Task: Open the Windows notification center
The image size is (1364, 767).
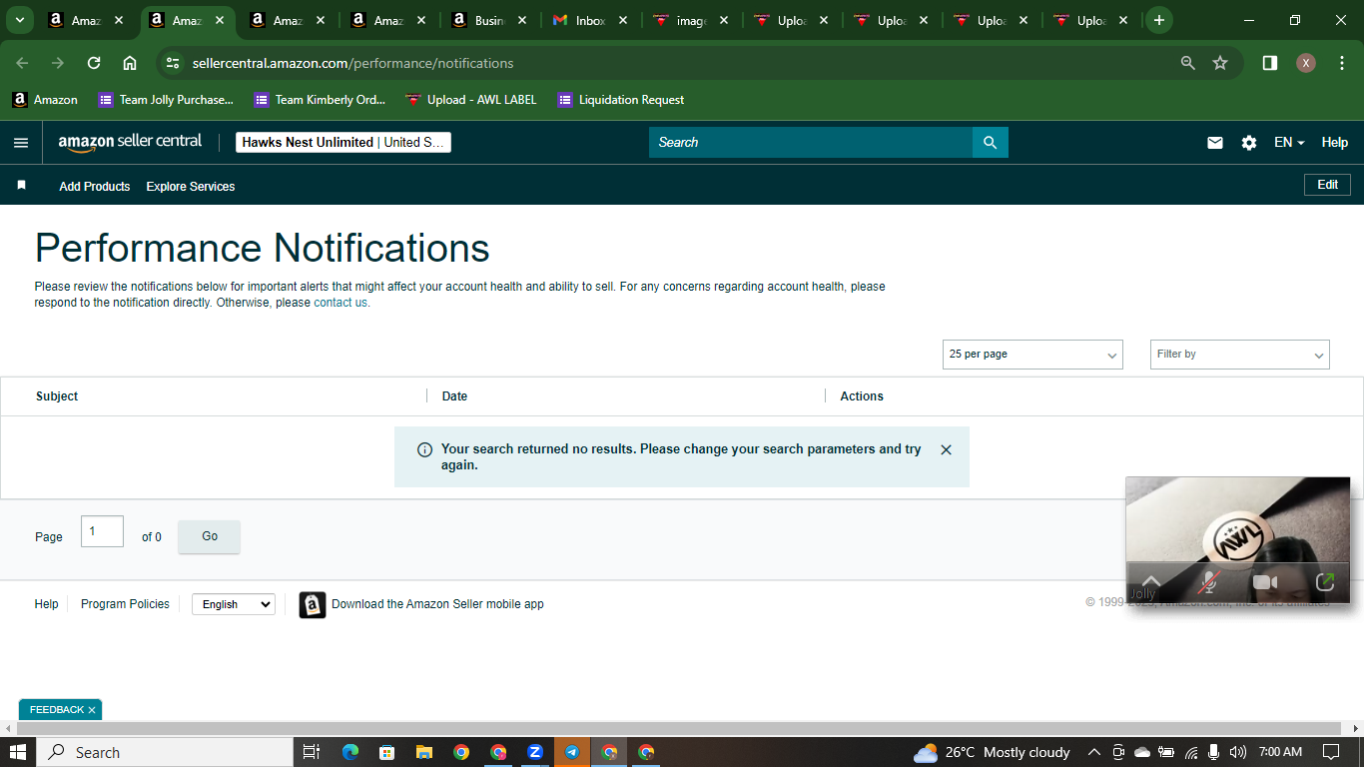Action: 1331,752
